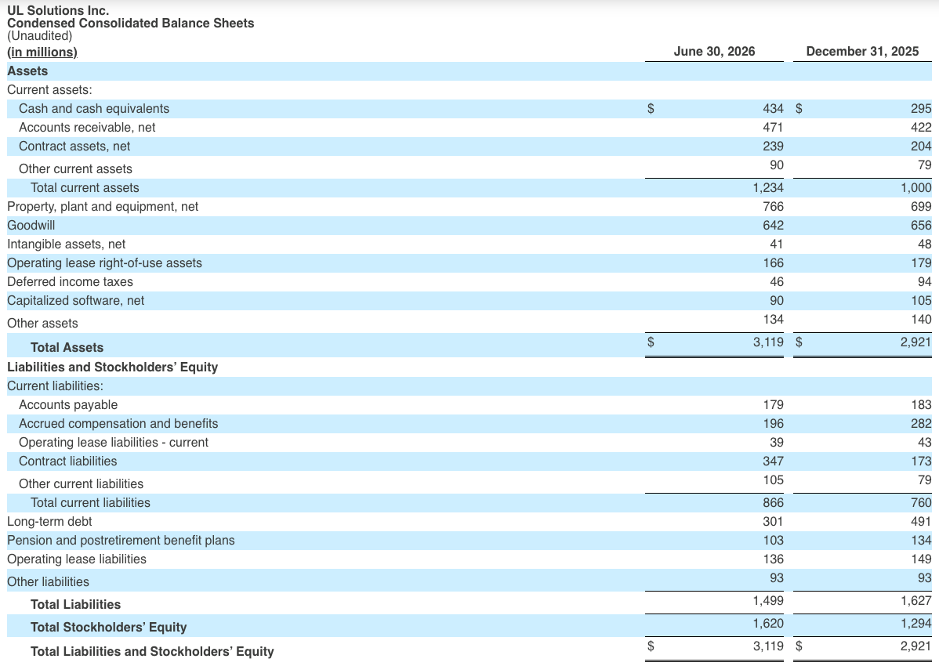The height and width of the screenshot is (666, 939).
Task: Click accrued compensation value 282
Action: (921, 424)
